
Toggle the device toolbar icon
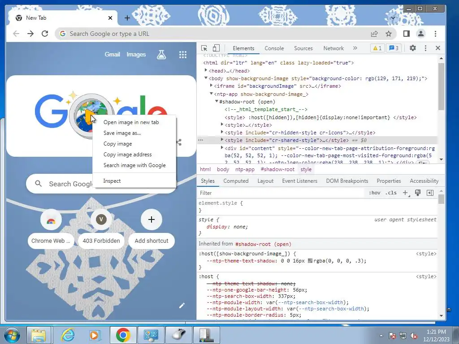pyautogui.click(x=216, y=48)
